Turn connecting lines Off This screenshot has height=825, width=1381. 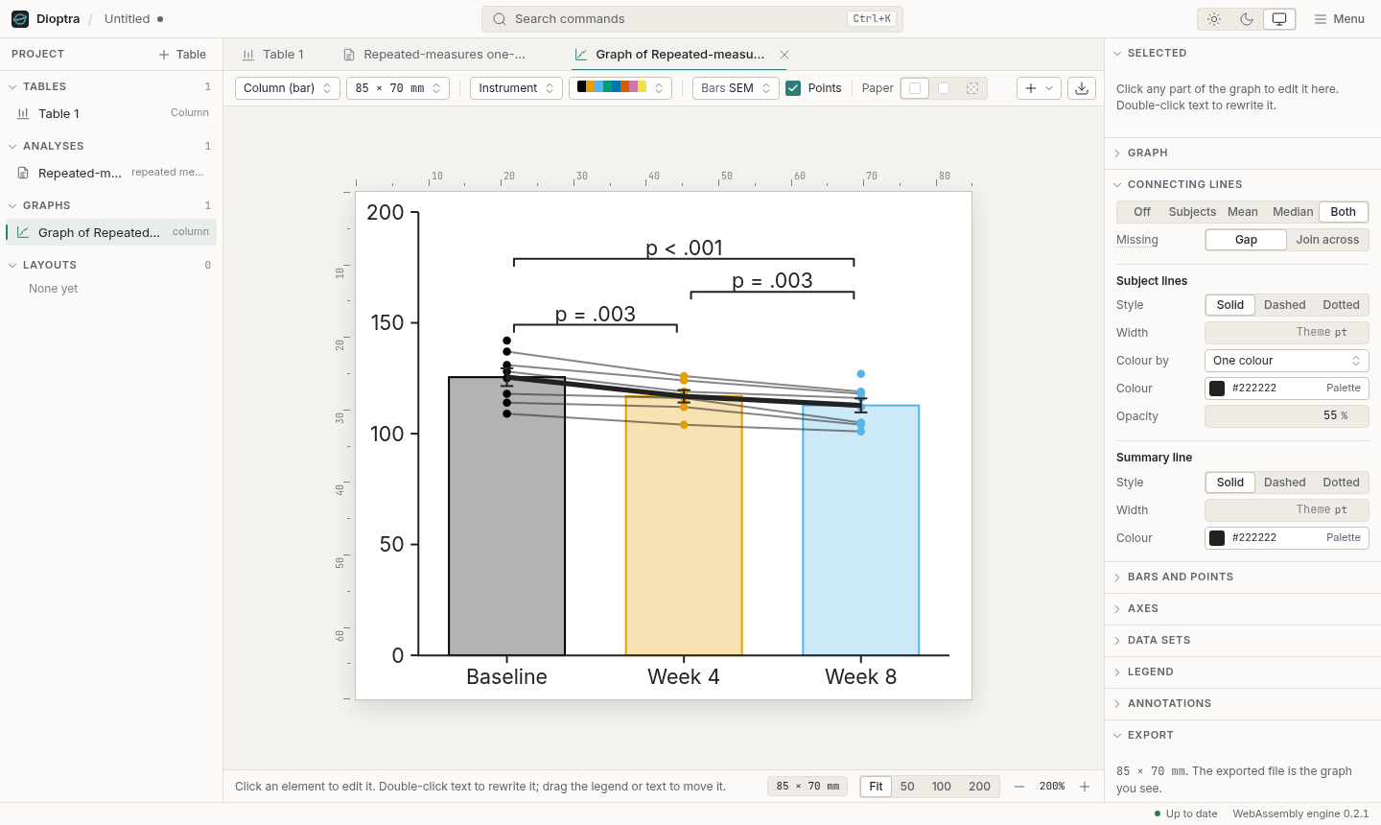(1142, 212)
